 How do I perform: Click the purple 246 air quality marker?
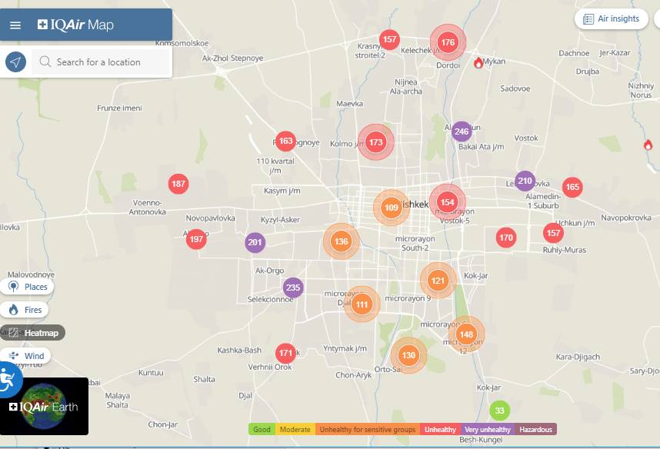(462, 131)
